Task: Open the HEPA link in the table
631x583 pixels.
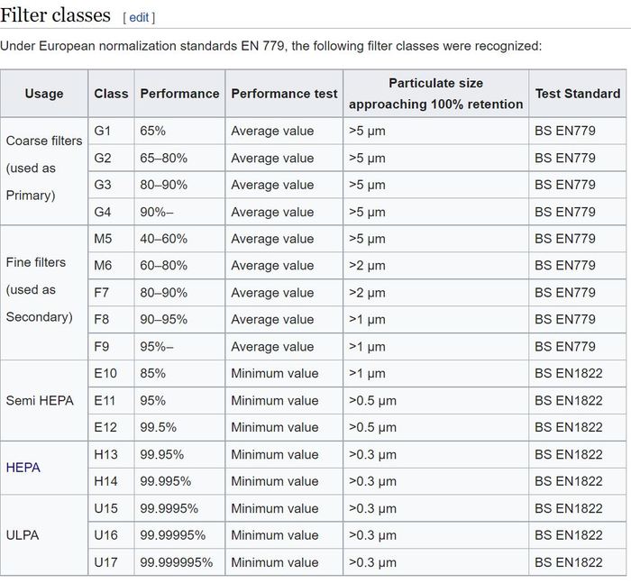Action: pyautogui.click(x=23, y=468)
